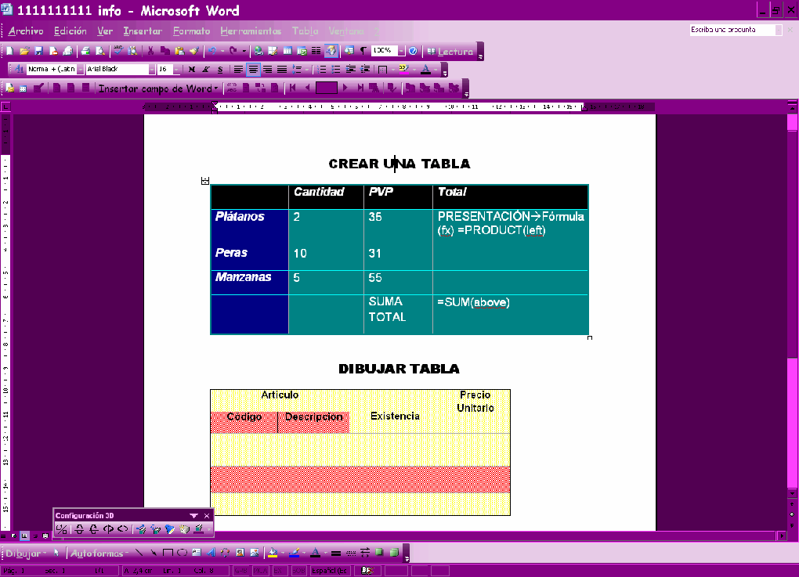Tilt the 3D shape down in Configuración 3D

click(79, 528)
